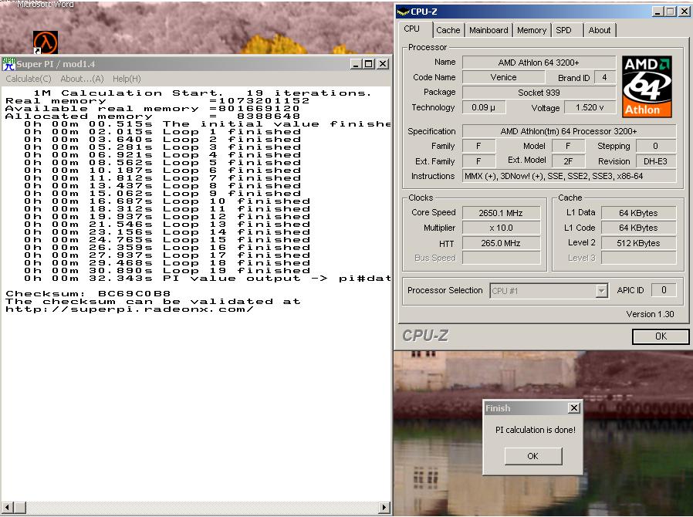Image resolution: width=693 pixels, height=517 pixels.
Task: Open the Half-Life desktop shortcut icon
Action: 46,42
